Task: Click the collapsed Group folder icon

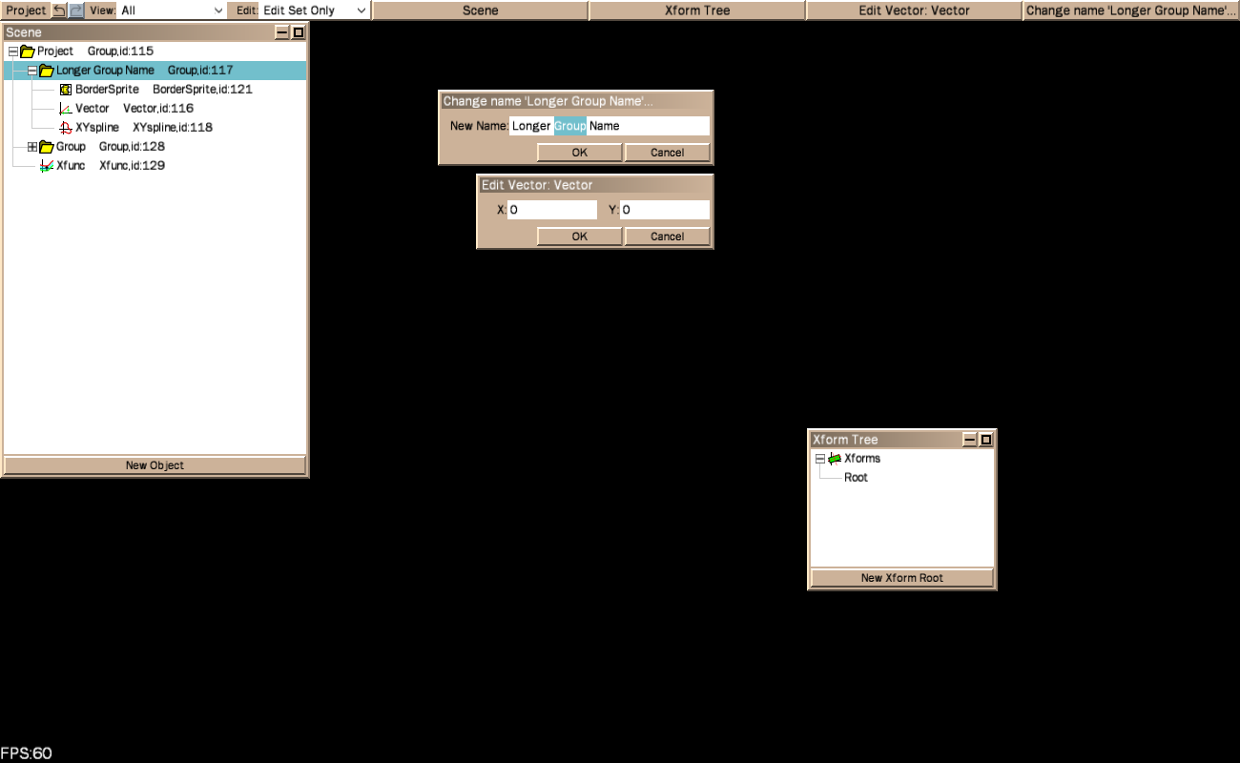Action: 46,147
